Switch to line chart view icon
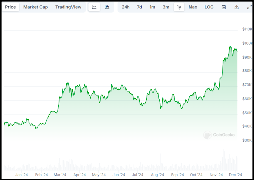Image resolution: width=254 pixels, height=180 pixels. pyautogui.click(x=94, y=7)
